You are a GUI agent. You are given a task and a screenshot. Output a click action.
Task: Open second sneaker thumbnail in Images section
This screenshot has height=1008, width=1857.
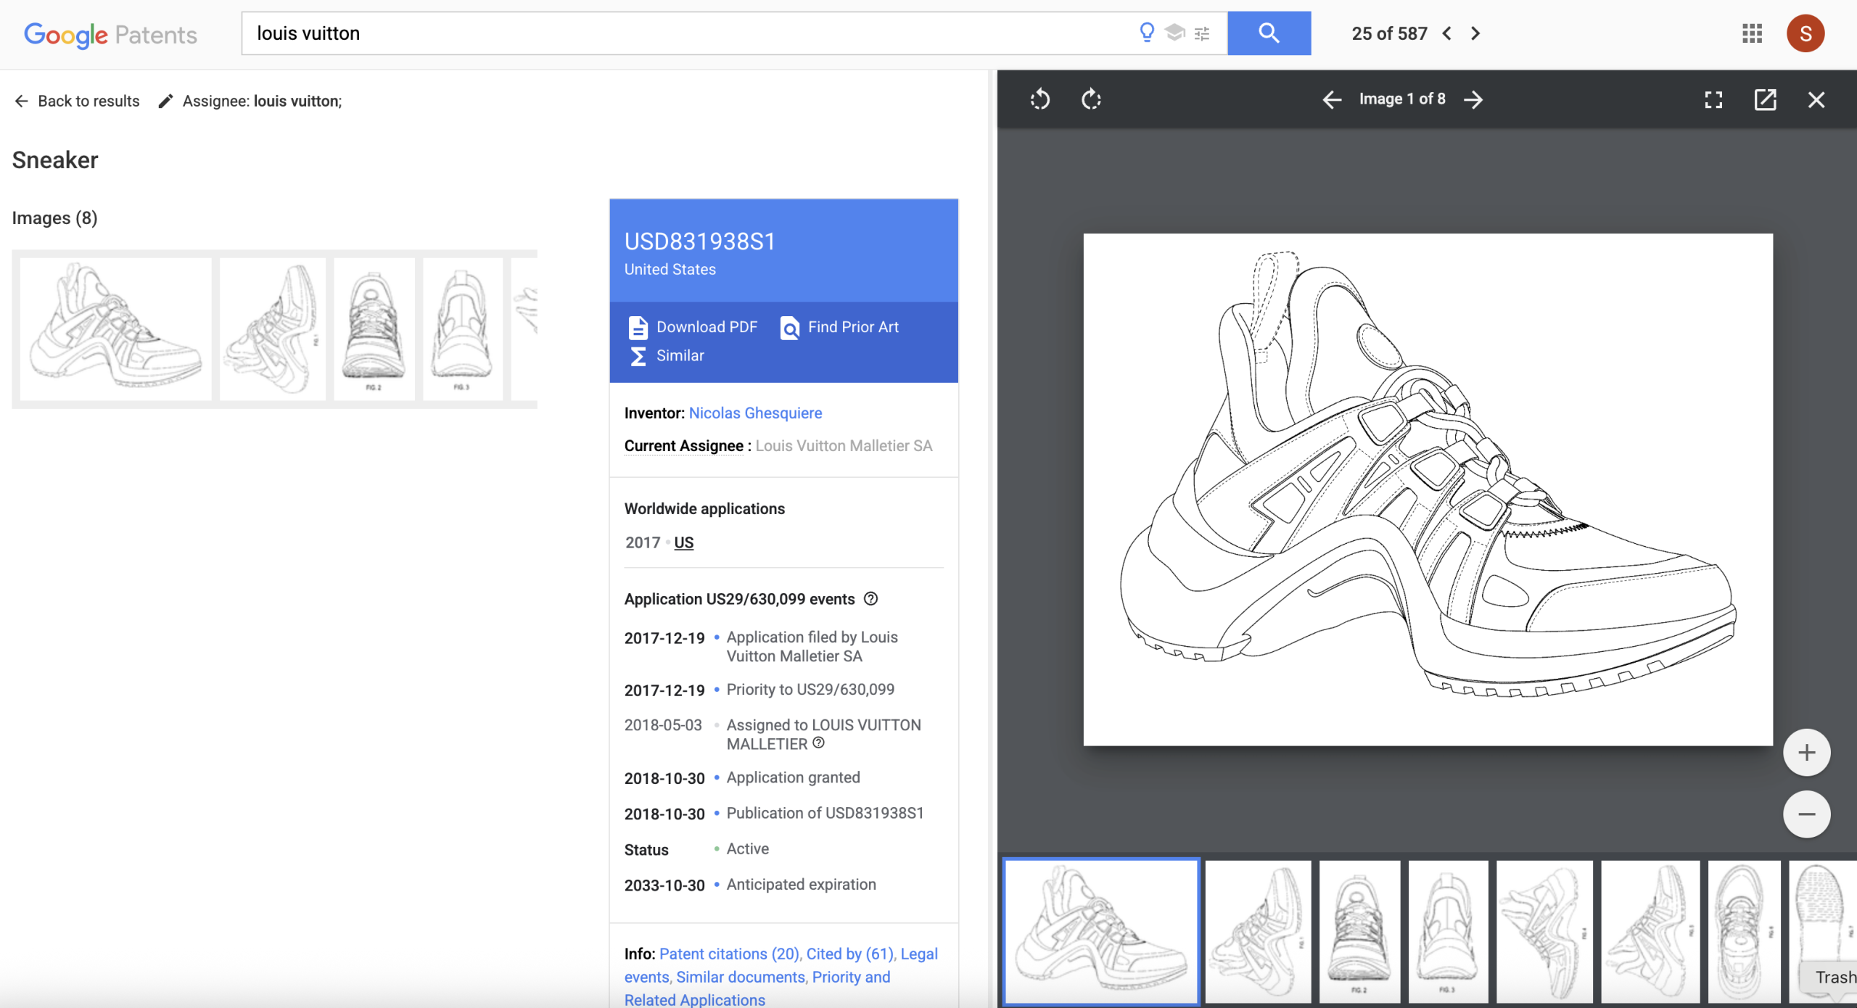point(273,329)
